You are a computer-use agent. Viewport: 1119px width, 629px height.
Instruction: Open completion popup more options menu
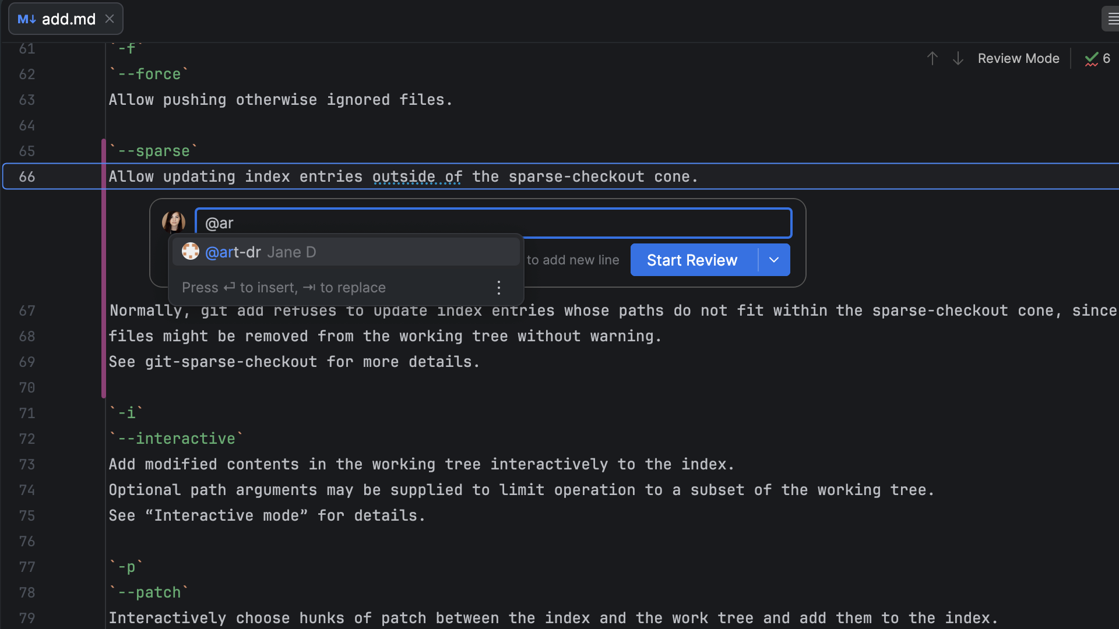coord(499,288)
